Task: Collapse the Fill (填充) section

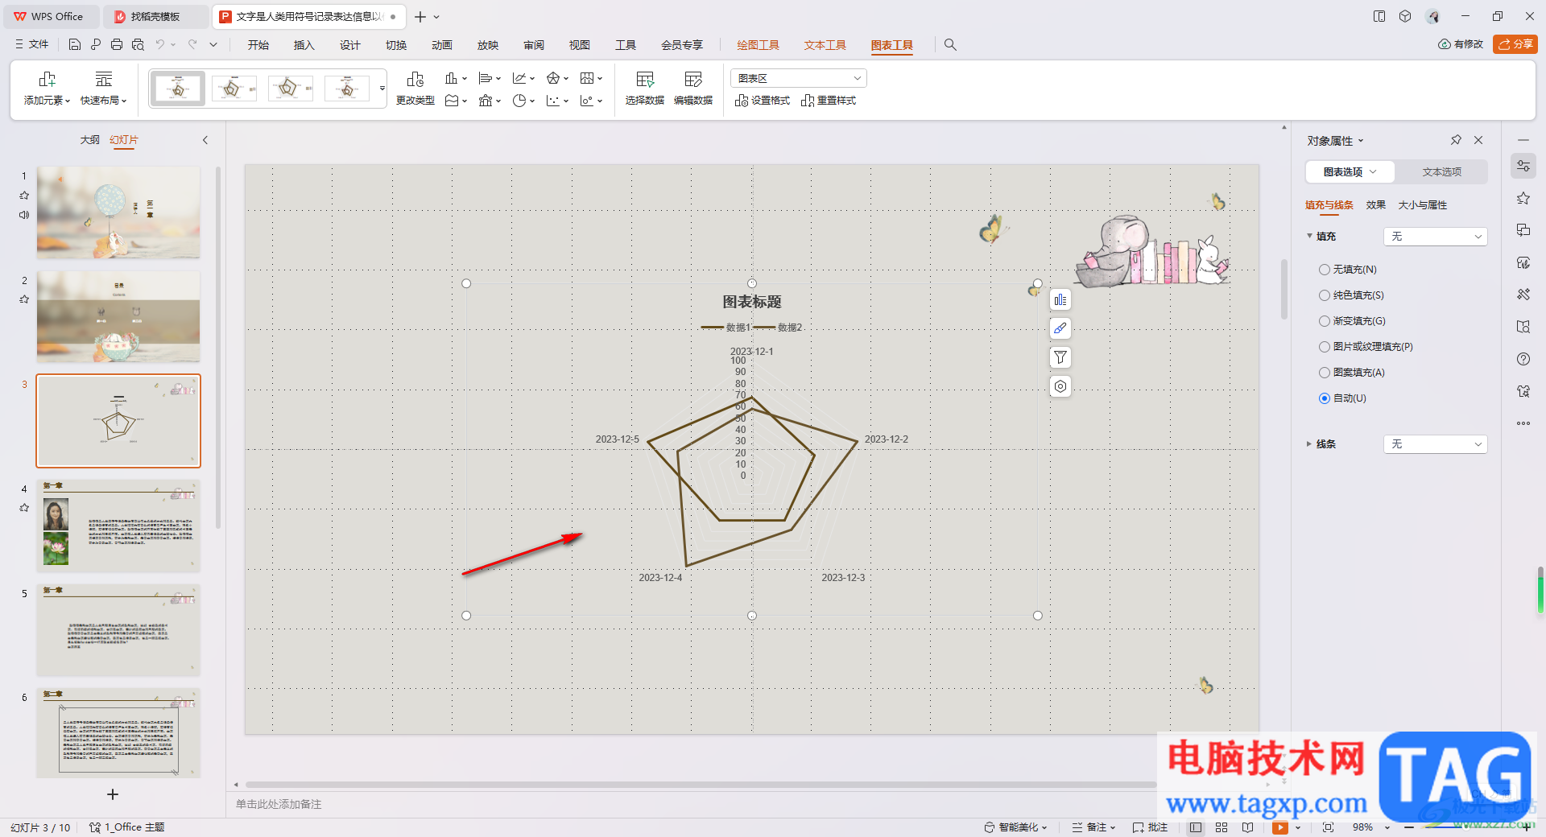Action: coord(1308,237)
